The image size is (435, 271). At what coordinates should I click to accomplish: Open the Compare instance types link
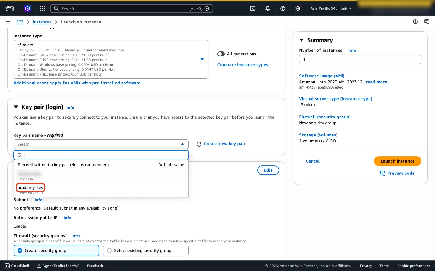click(x=243, y=65)
